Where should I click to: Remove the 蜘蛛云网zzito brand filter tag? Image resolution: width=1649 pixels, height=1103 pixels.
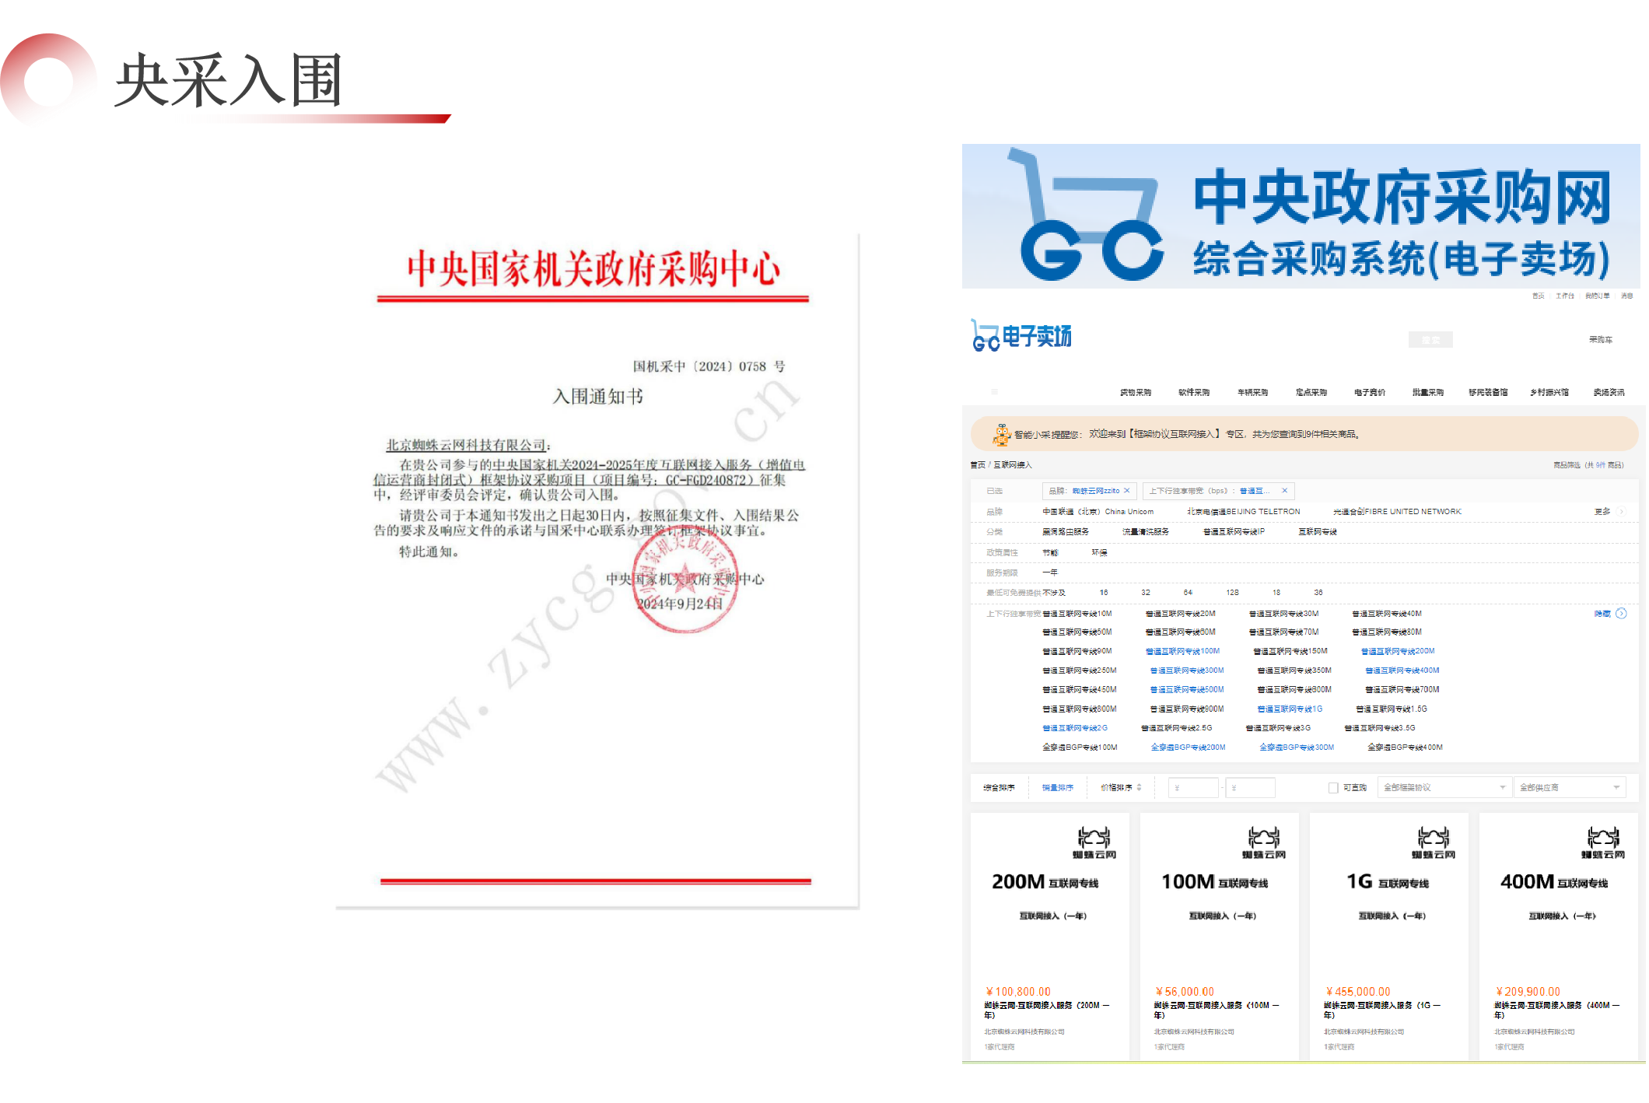[x=1126, y=491]
